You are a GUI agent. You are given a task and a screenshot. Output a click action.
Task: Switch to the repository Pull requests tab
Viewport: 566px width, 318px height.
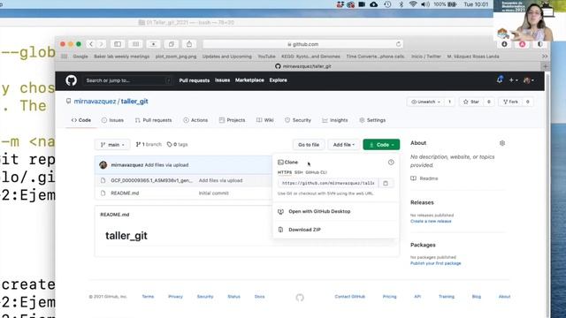(153, 120)
